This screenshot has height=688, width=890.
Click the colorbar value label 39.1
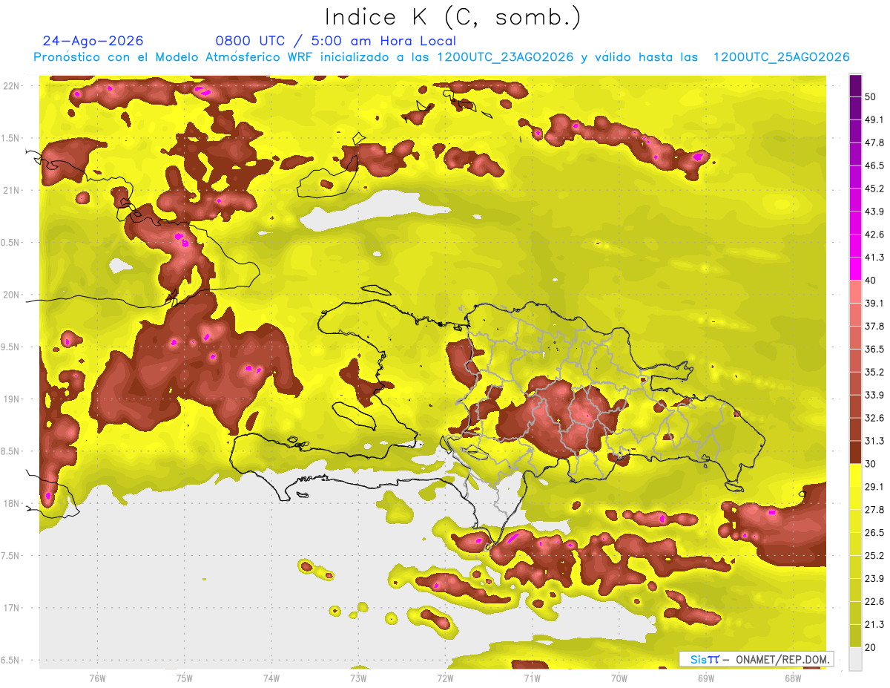(874, 303)
